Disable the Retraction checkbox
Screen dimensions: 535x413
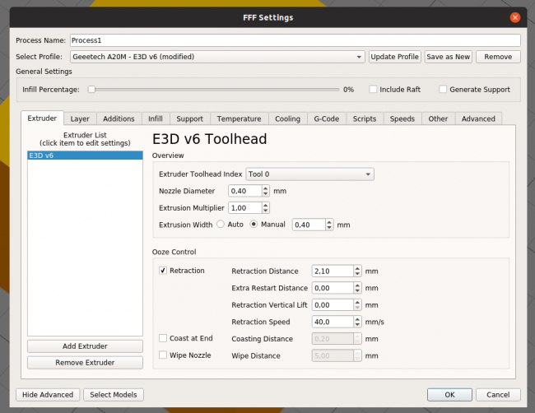(x=163, y=271)
